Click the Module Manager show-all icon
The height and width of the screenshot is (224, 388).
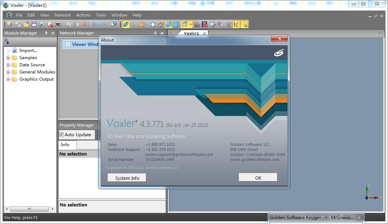click(7, 41)
